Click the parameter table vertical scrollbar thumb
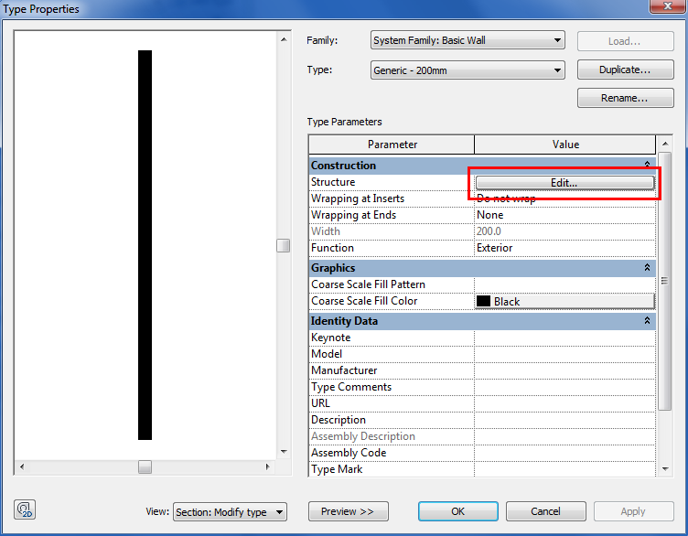688x536 pixels. point(665,281)
